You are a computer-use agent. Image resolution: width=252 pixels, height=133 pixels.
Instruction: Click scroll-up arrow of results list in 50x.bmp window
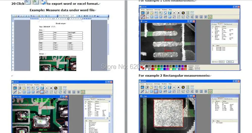pyautogui.click(x=109, y=102)
